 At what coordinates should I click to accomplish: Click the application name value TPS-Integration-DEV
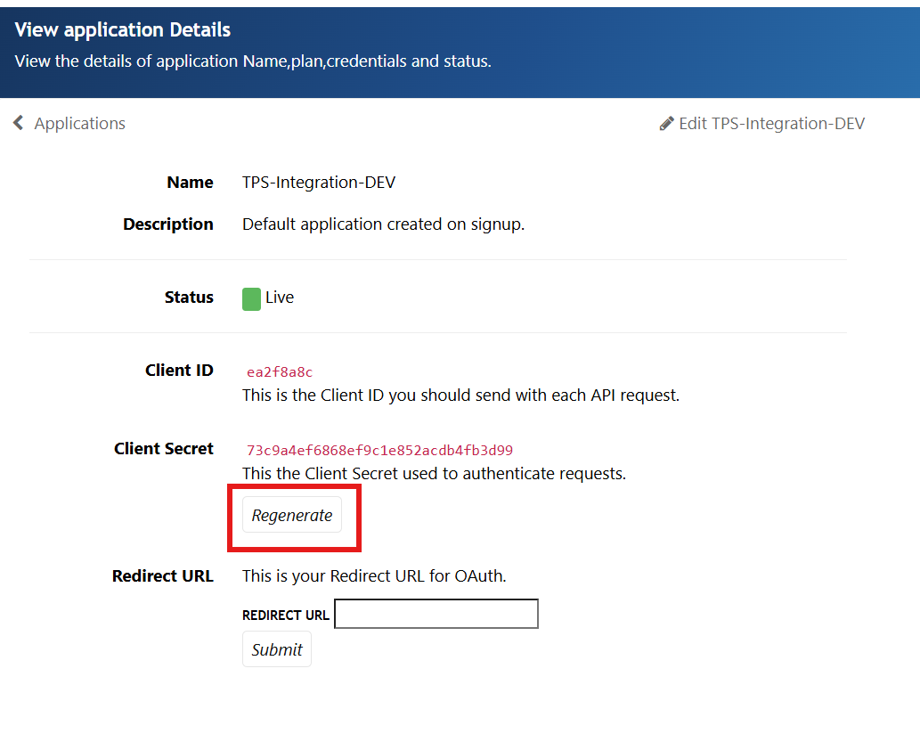pos(319,183)
